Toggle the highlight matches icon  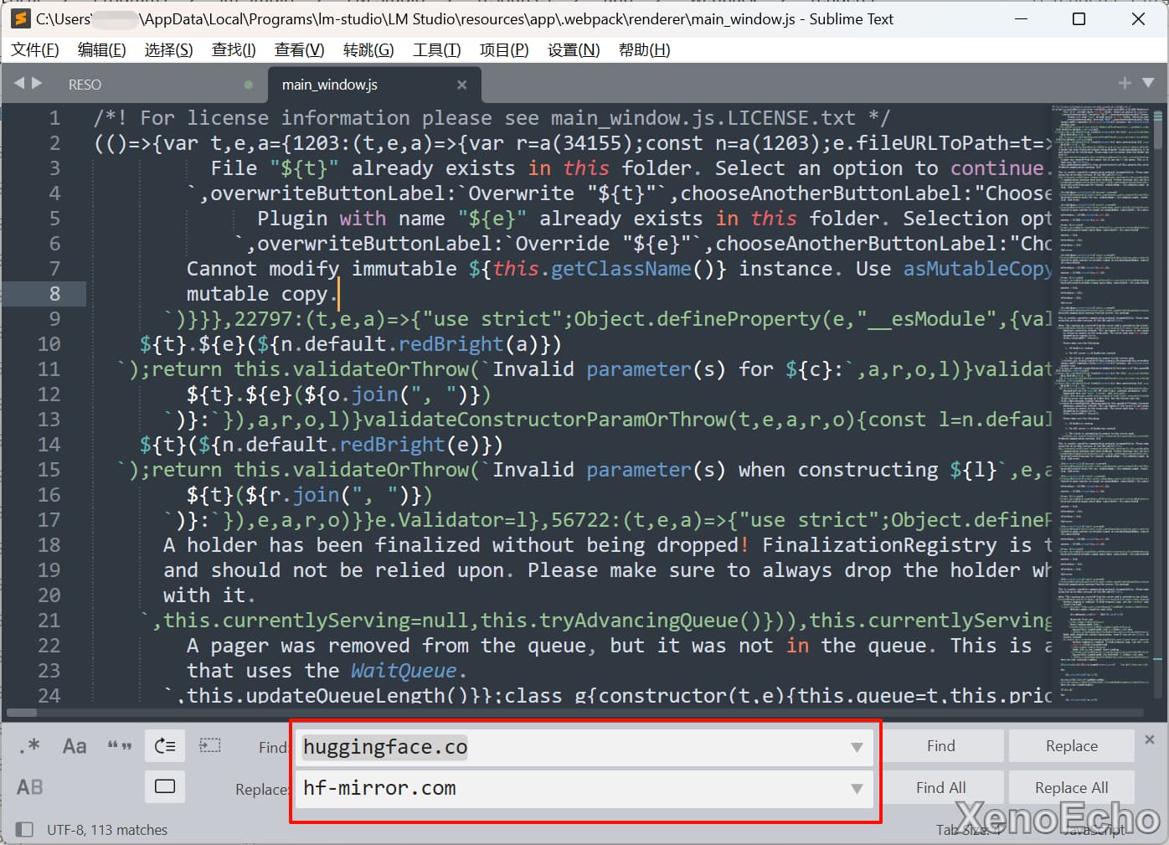click(165, 786)
